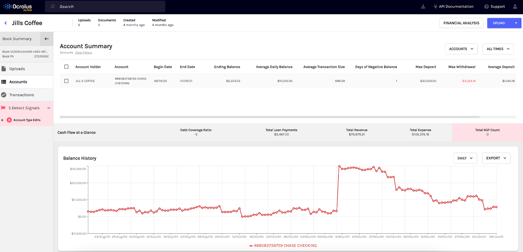Open the DAILY interval dropdown
The width and height of the screenshot is (523, 252).
(465, 158)
